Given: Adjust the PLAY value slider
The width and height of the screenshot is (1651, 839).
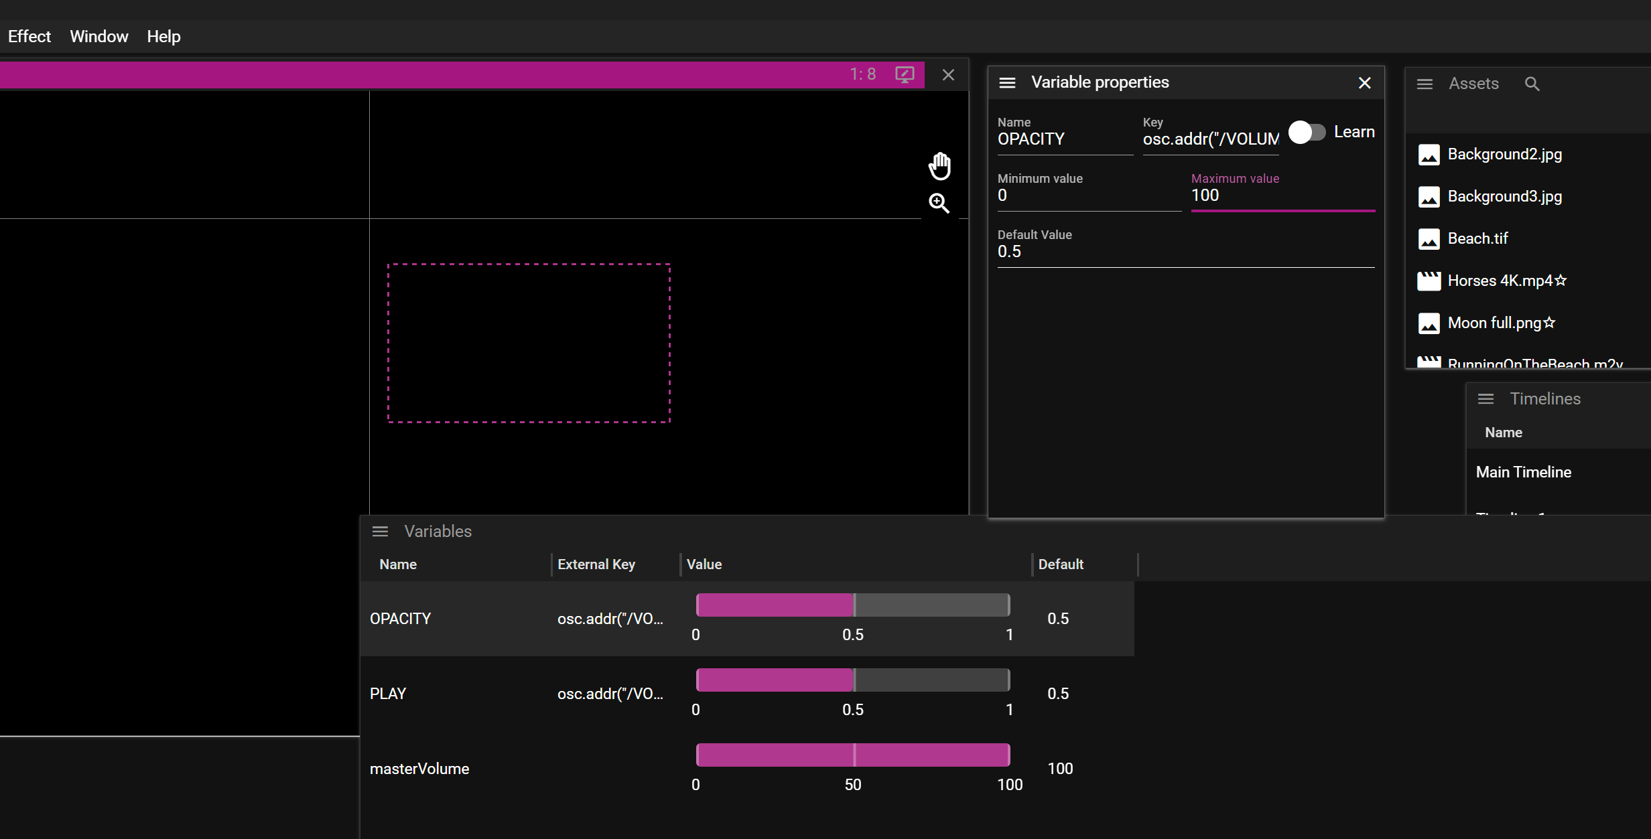Looking at the screenshot, I should click(852, 680).
